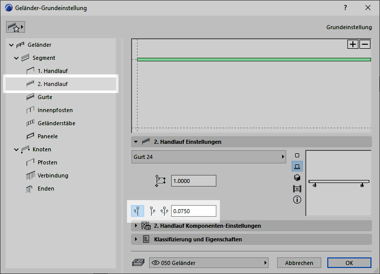The image size is (380, 274).
Task: Select Enden under Knoten
Action: (x=46, y=189)
